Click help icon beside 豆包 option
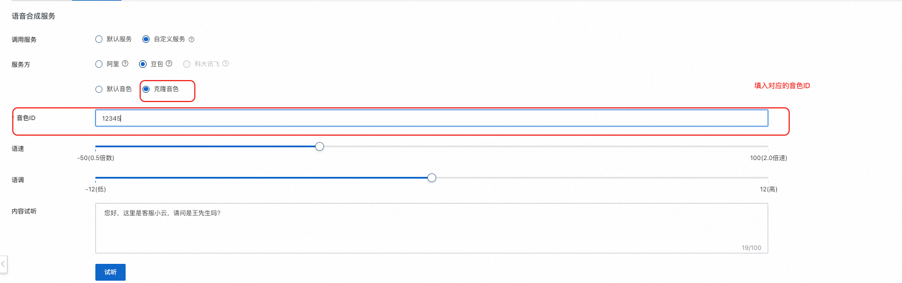This screenshot has width=902, height=283. point(170,64)
